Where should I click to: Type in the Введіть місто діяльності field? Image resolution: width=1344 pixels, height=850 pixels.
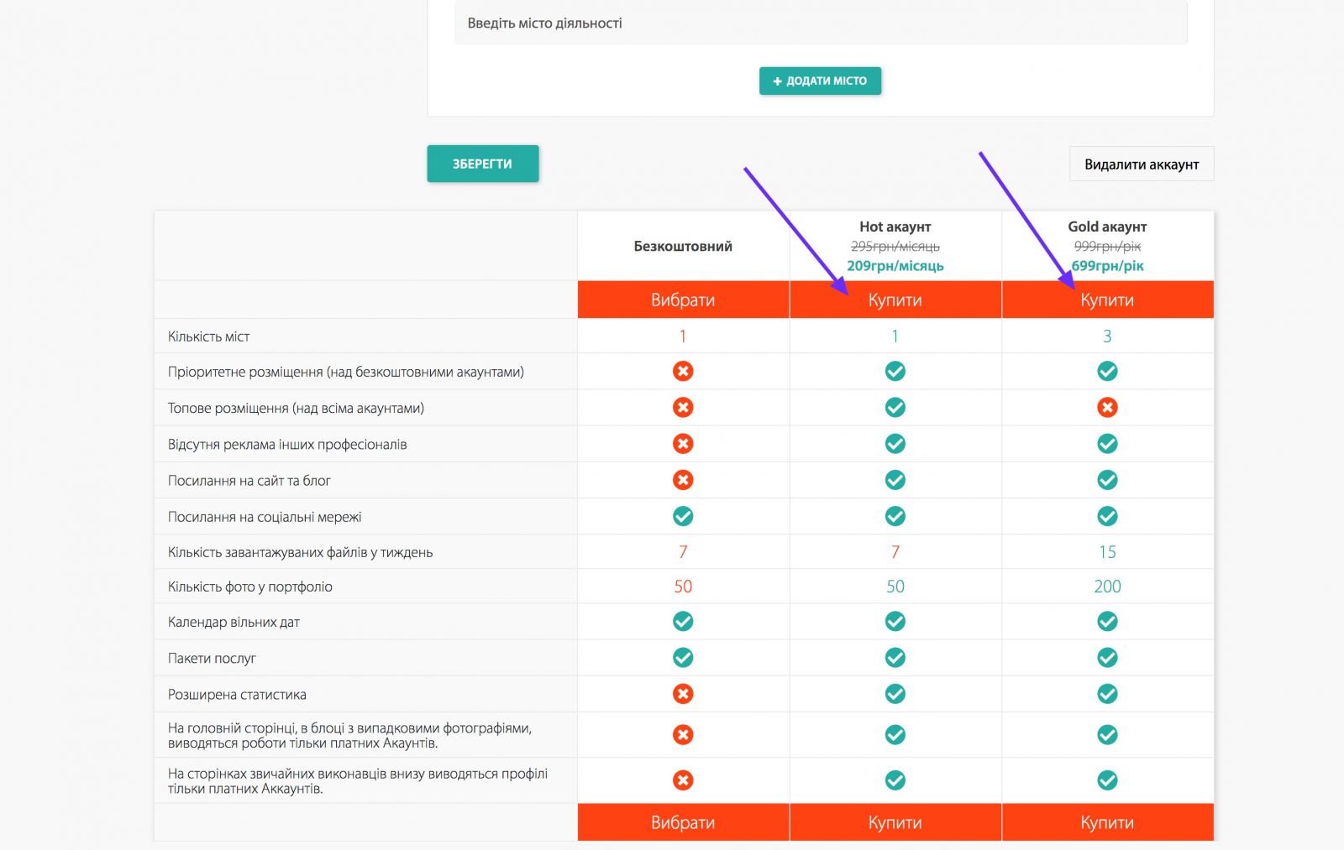820,23
